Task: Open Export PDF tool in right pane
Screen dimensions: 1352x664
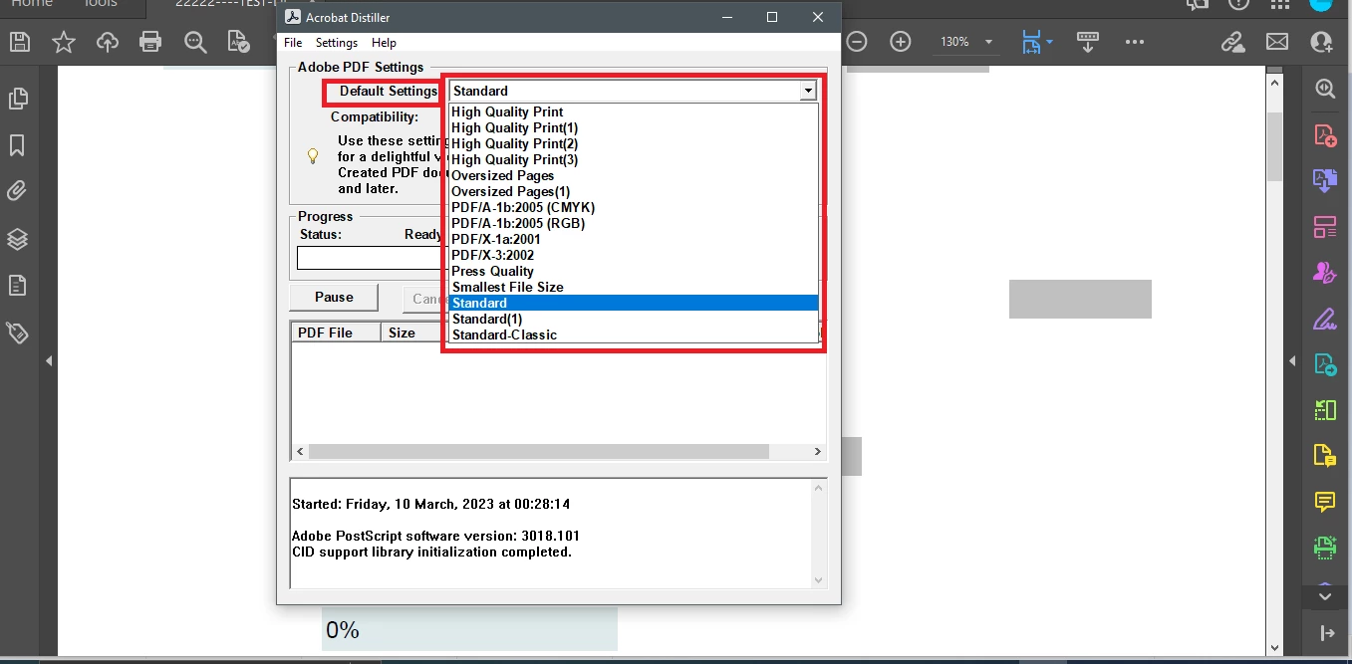Action: click(1325, 181)
